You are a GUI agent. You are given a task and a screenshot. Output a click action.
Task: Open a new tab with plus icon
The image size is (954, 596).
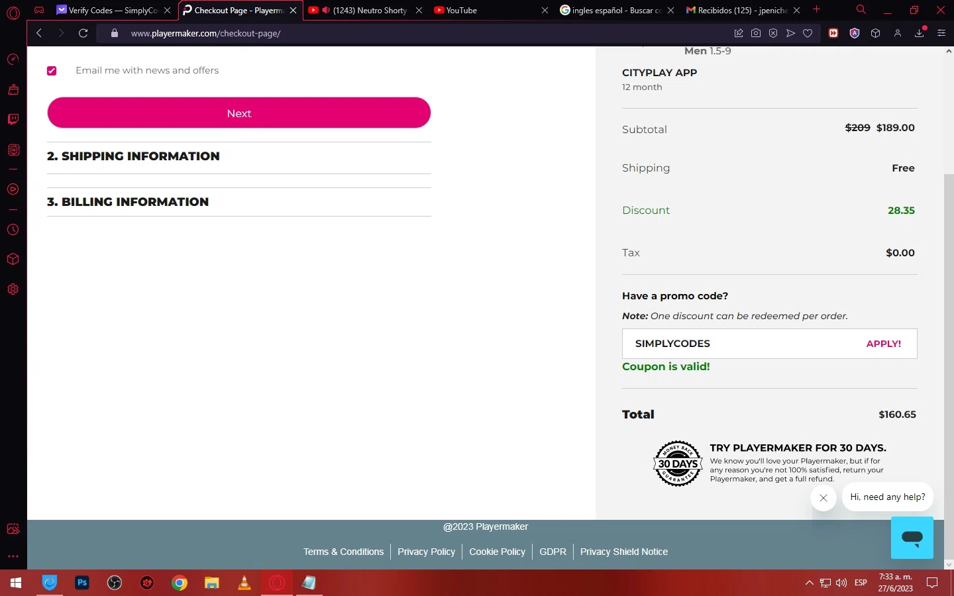coord(817,10)
